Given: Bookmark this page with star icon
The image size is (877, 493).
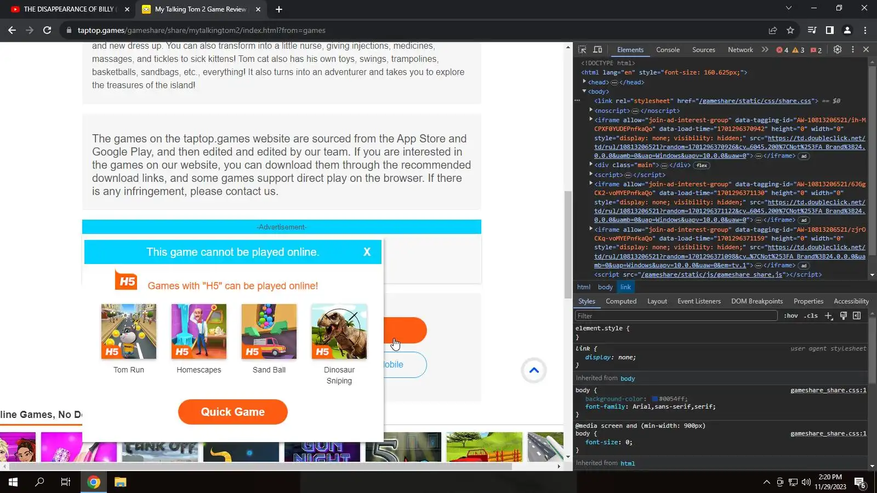Looking at the screenshot, I should coord(790,30).
